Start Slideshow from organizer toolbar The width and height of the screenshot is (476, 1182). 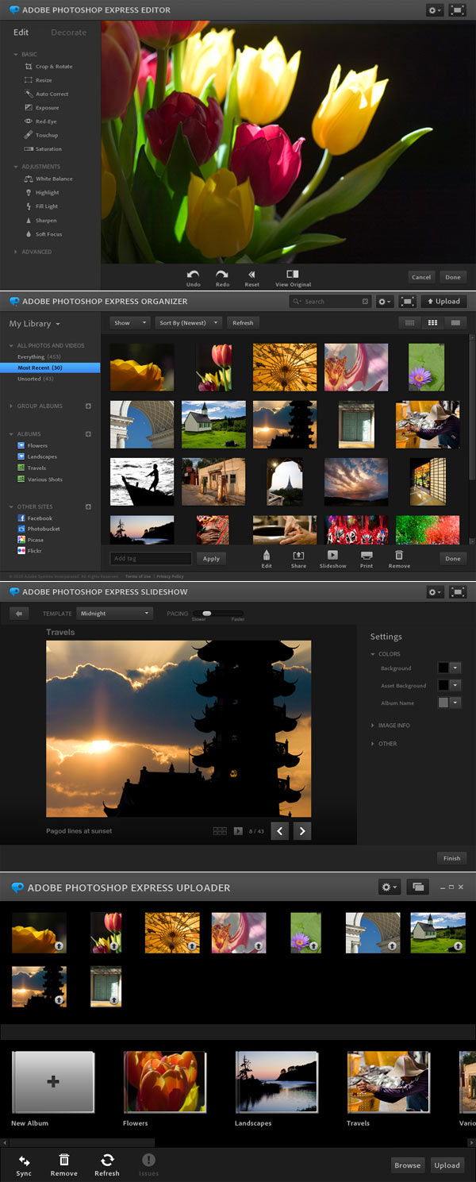click(332, 556)
